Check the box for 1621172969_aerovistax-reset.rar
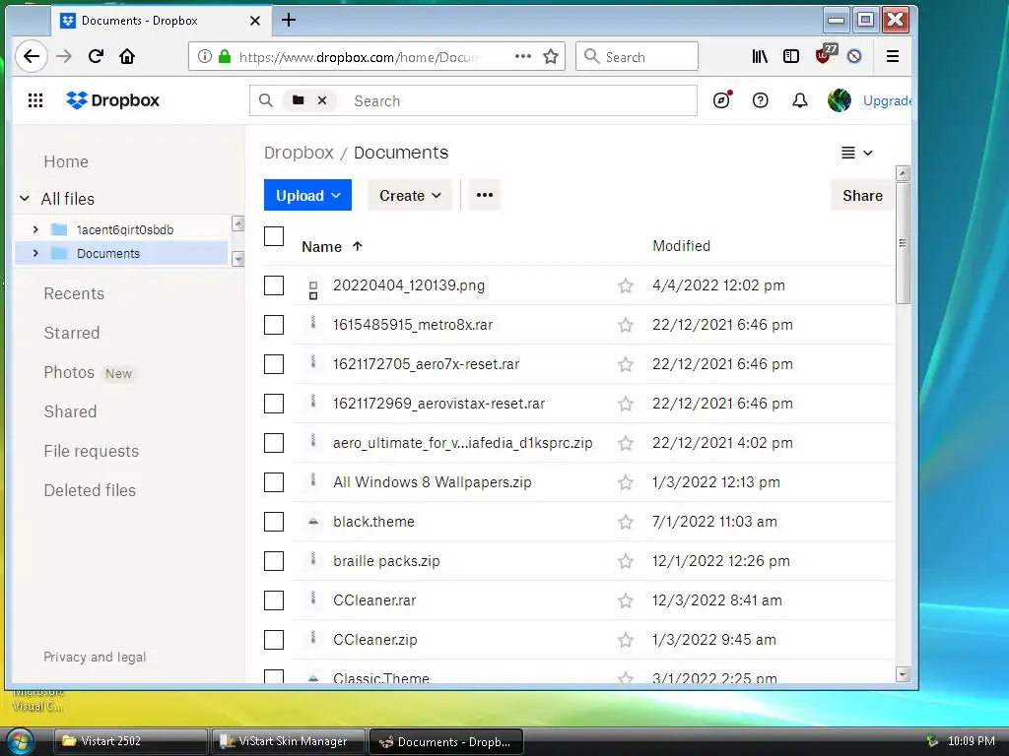 [274, 404]
